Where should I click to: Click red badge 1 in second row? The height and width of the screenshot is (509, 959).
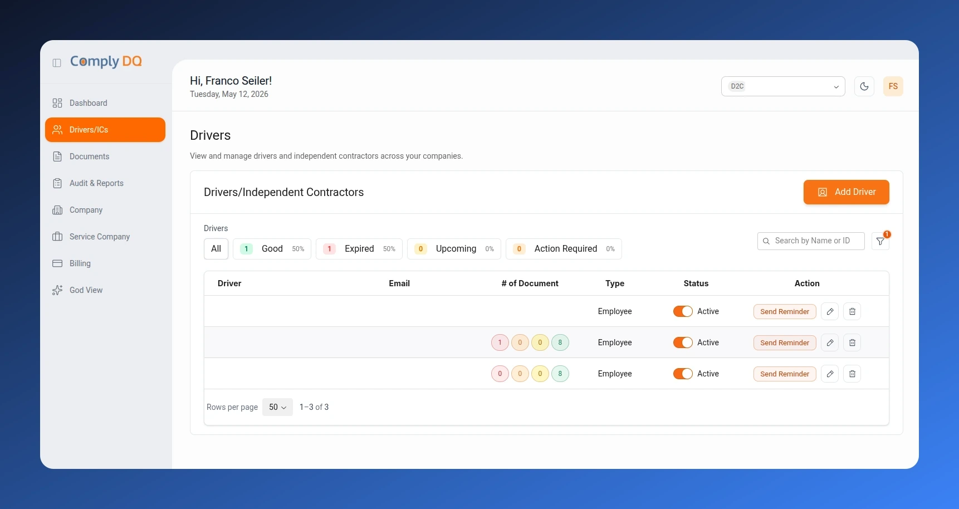click(500, 342)
